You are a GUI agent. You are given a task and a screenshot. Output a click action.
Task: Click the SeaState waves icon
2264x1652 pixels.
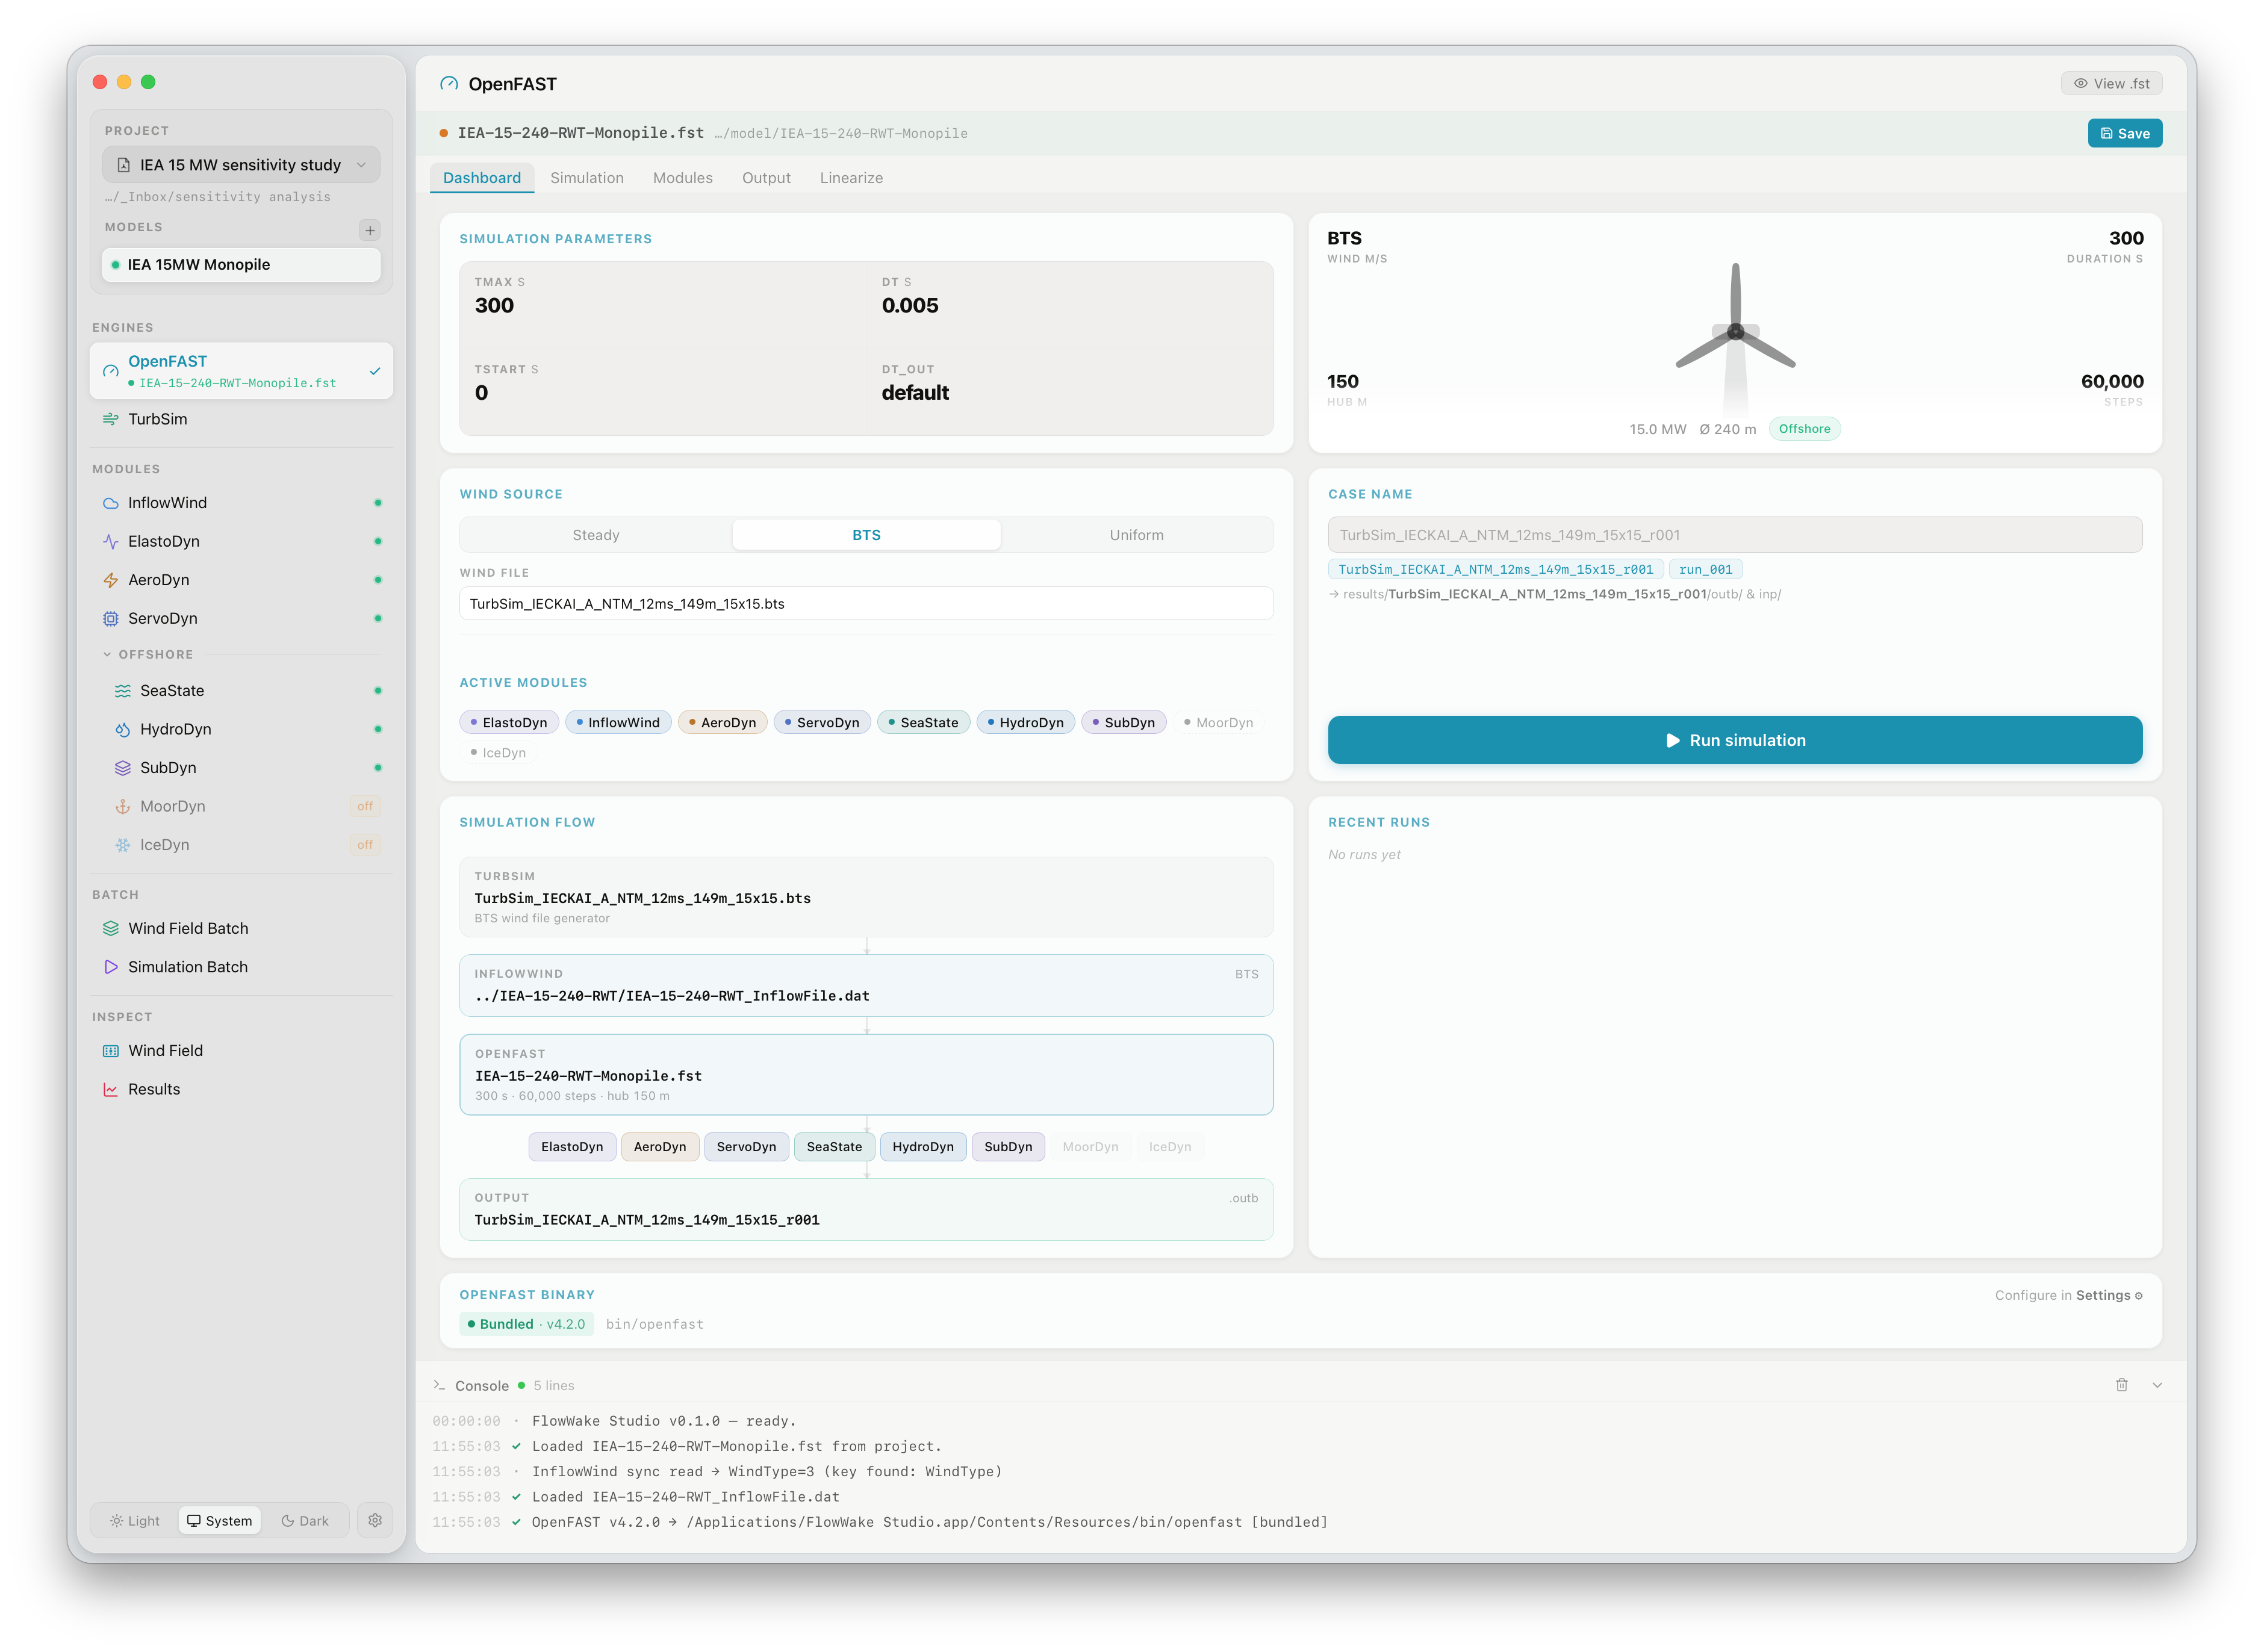pos(123,691)
